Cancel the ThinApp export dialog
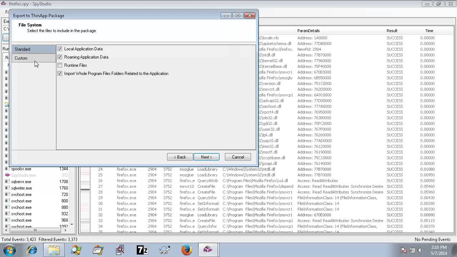Viewport: 457px width, 257px height. (x=238, y=157)
